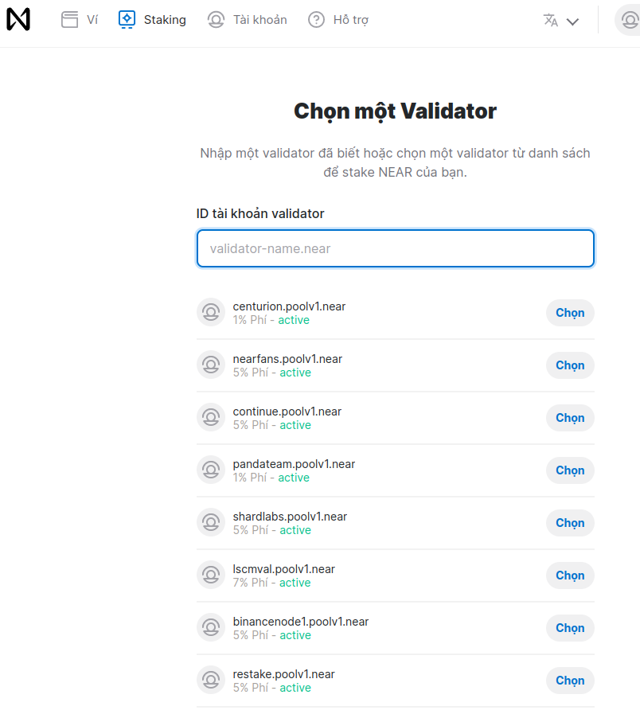The height and width of the screenshot is (714, 640).
Task: Click avatar icon of centurion.poolv1.near
Action: [211, 312]
